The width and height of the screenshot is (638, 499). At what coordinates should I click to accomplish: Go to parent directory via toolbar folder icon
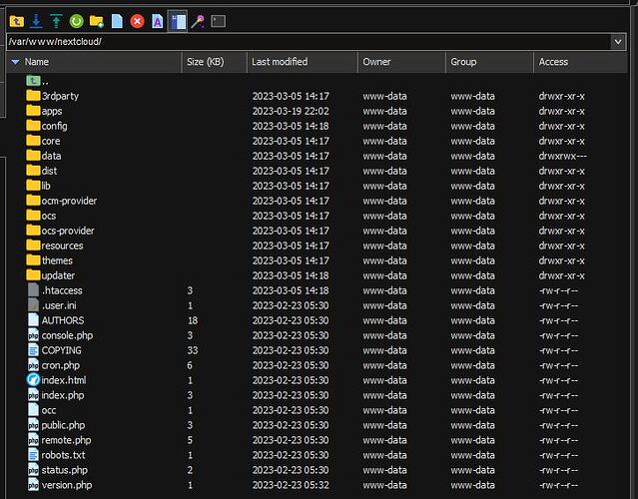[17, 21]
